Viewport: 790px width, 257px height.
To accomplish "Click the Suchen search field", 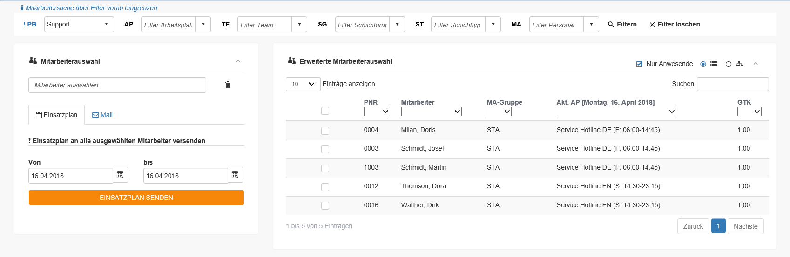I will (733, 84).
